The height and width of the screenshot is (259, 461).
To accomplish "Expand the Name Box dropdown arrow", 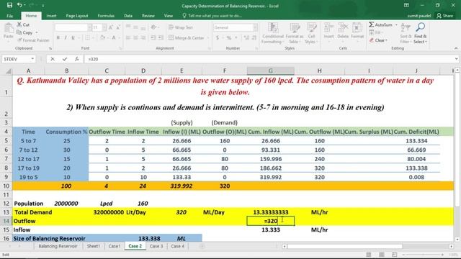I will coord(32,59).
